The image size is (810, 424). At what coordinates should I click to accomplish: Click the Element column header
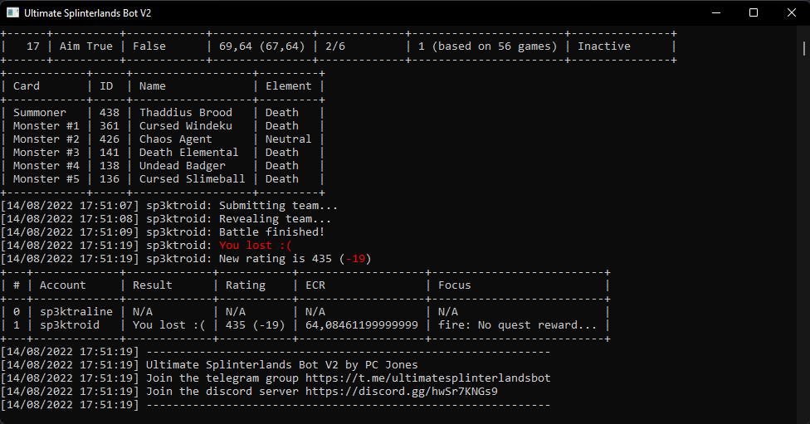(288, 86)
